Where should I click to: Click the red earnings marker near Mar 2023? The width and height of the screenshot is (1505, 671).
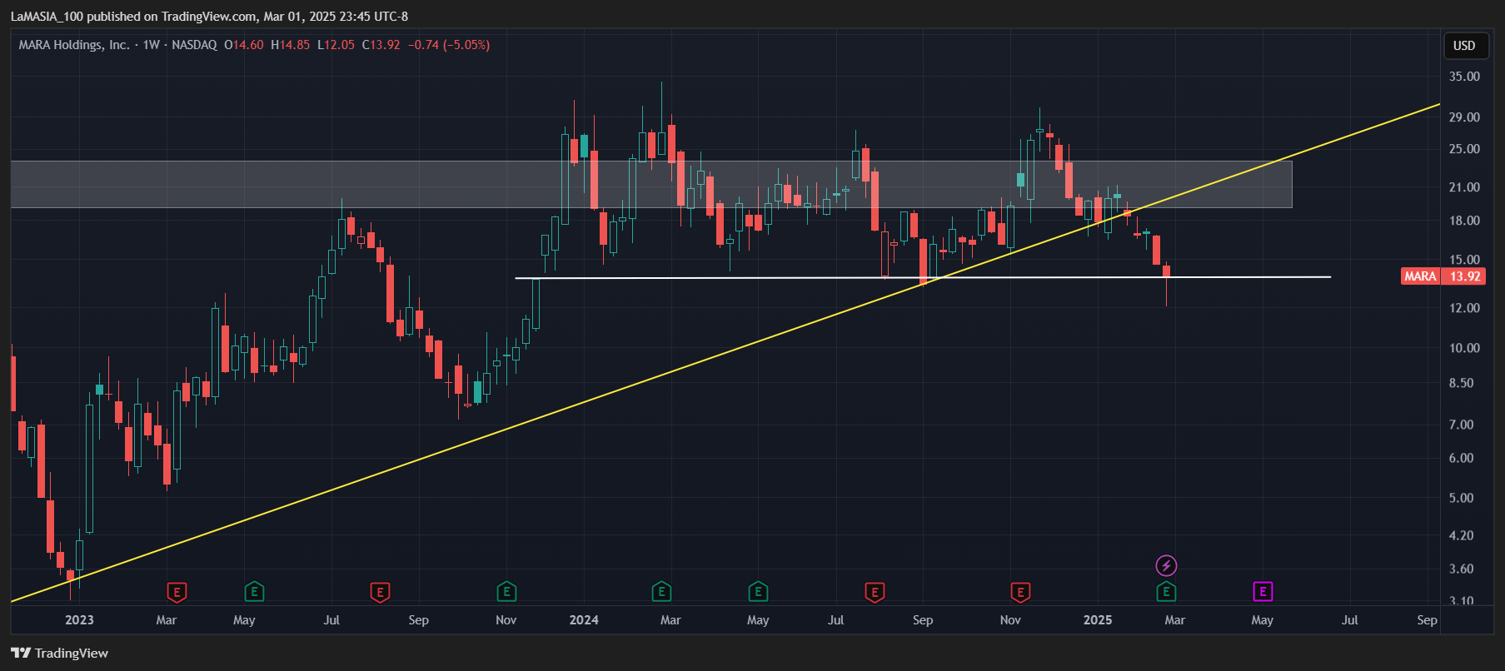(177, 592)
